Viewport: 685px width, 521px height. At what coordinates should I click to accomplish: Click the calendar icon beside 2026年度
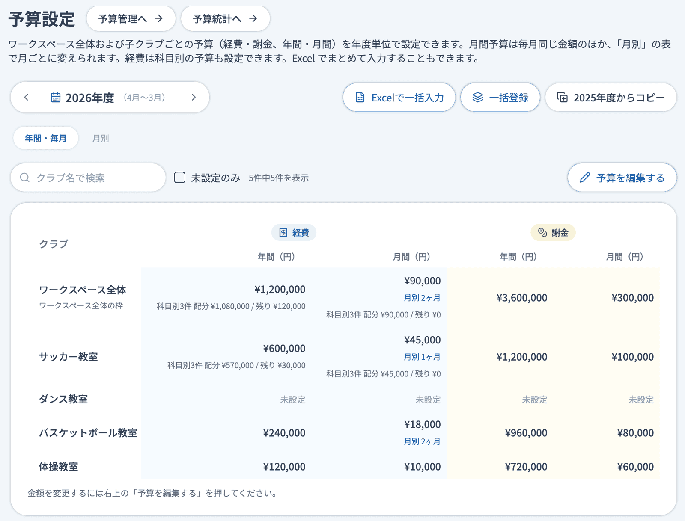pyautogui.click(x=56, y=98)
